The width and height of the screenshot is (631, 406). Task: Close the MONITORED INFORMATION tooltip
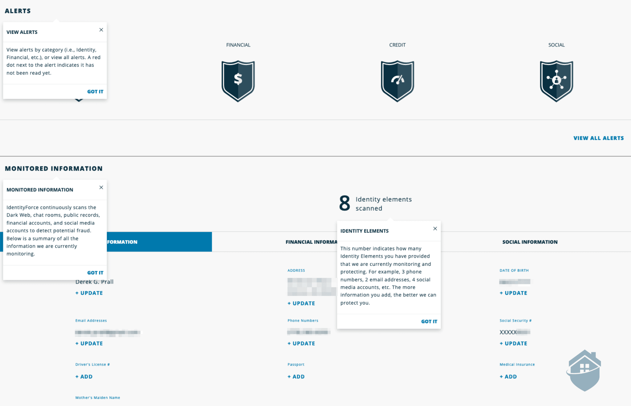[x=101, y=187]
